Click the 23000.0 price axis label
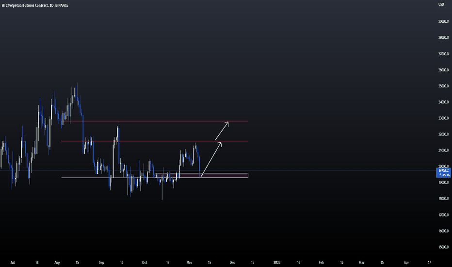The image size is (452, 267). point(443,118)
